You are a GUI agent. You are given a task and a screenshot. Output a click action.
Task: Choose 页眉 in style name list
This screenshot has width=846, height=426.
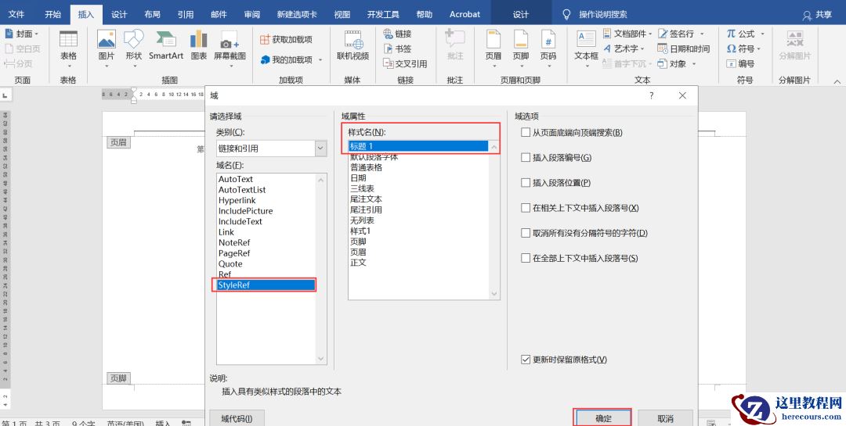[x=358, y=252]
